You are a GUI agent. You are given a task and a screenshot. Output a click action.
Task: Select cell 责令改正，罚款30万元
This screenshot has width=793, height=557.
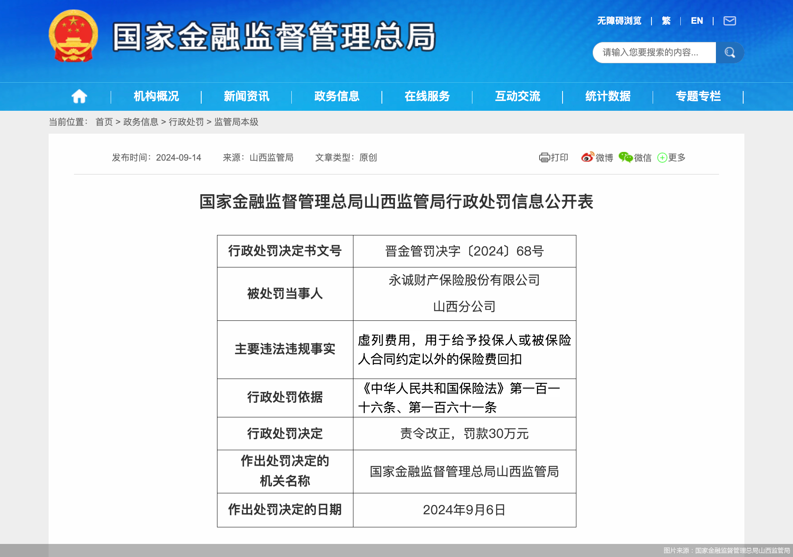coord(464,434)
